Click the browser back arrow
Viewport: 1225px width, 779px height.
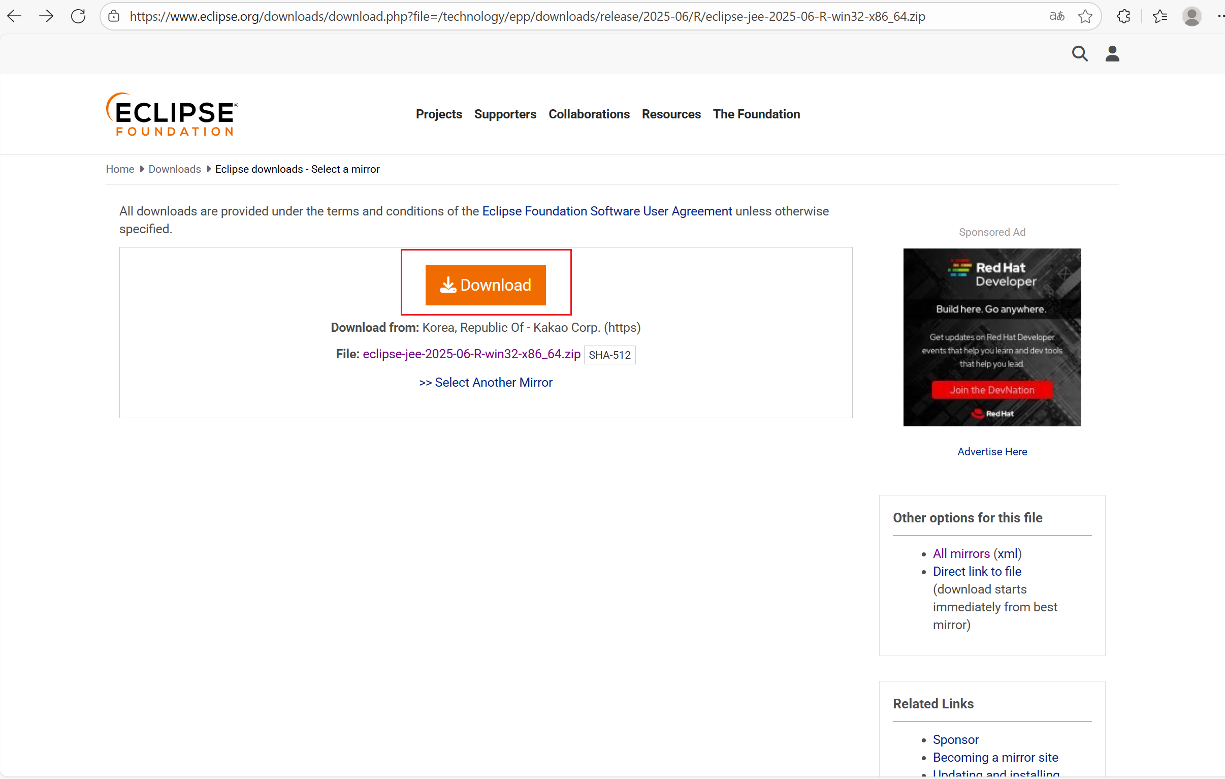point(15,16)
